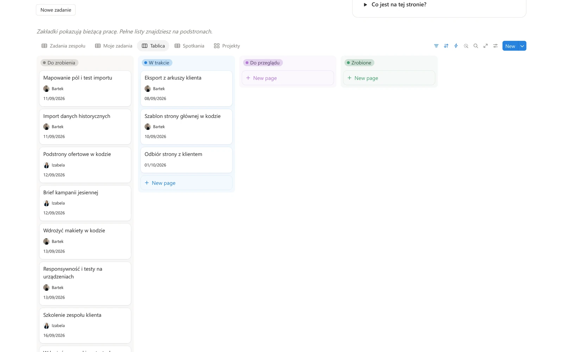Screen dimensions: 563x352
Task: Open the Projekty tab
Action: (227, 46)
